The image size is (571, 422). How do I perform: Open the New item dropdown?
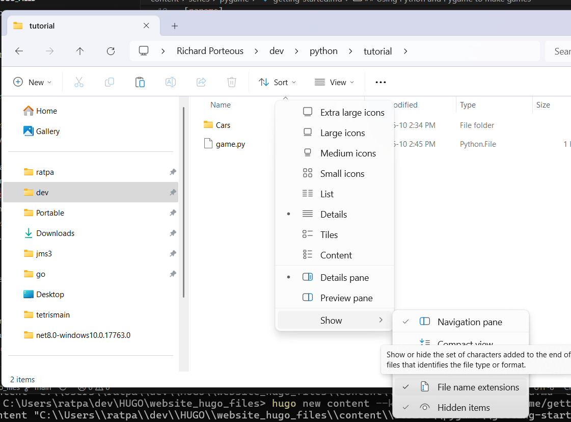32,82
